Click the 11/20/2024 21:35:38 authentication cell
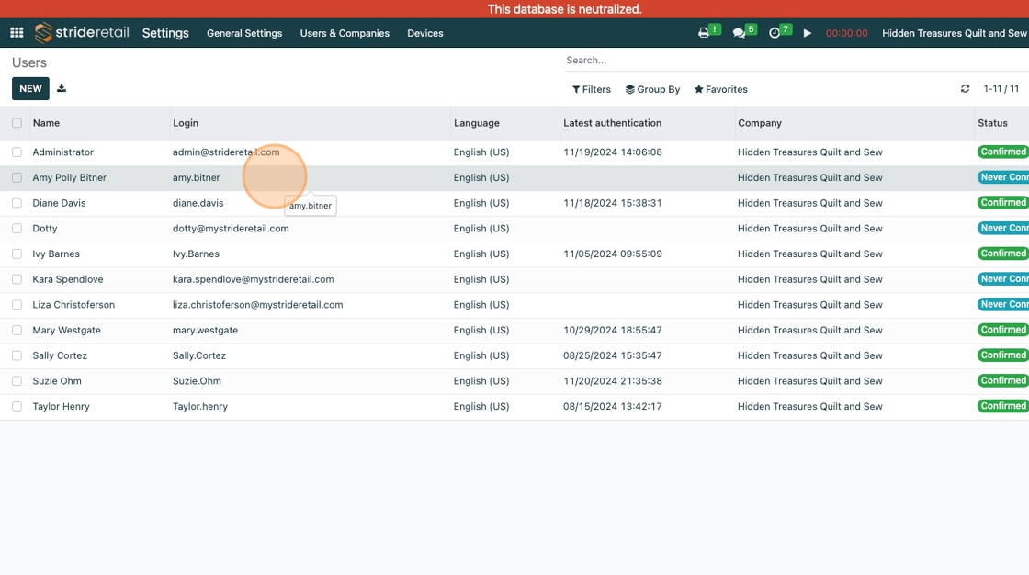The image size is (1029, 575). pos(612,380)
